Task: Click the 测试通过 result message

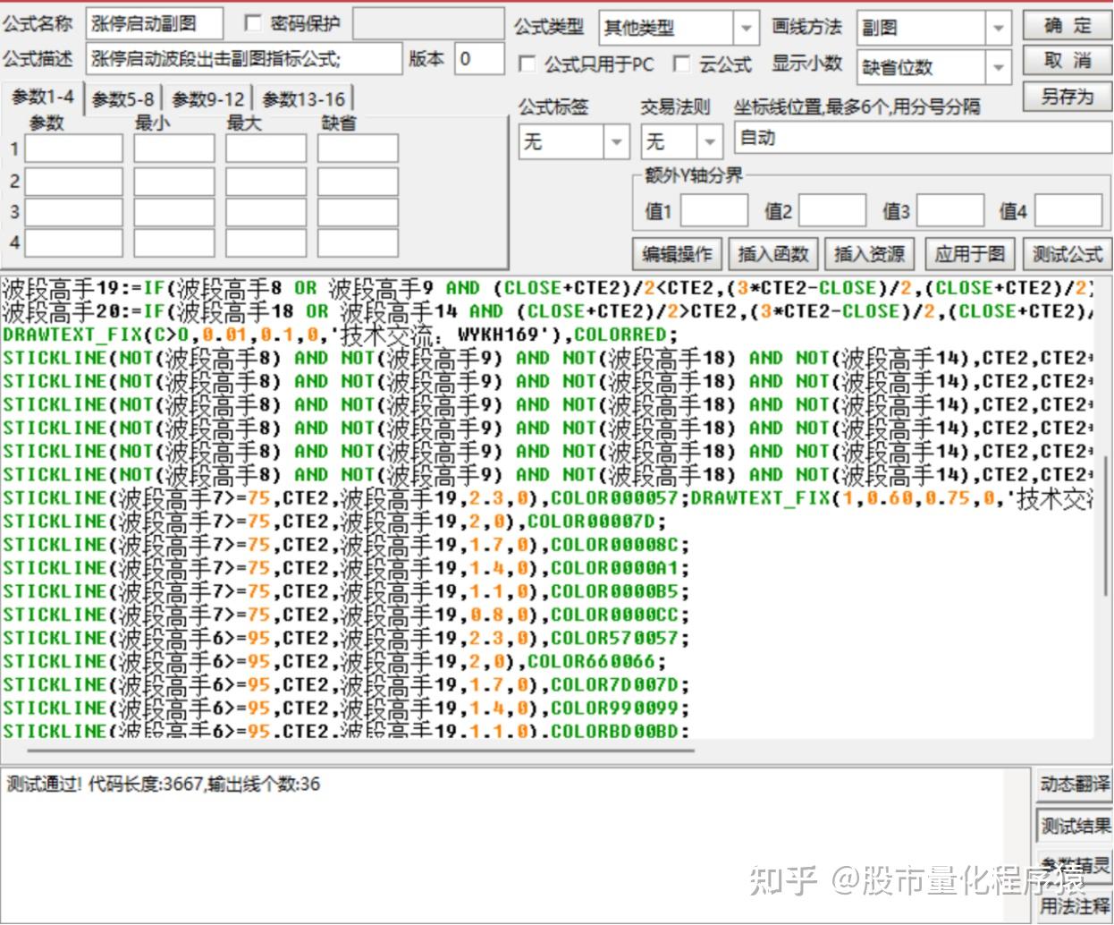Action: click(x=163, y=785)
